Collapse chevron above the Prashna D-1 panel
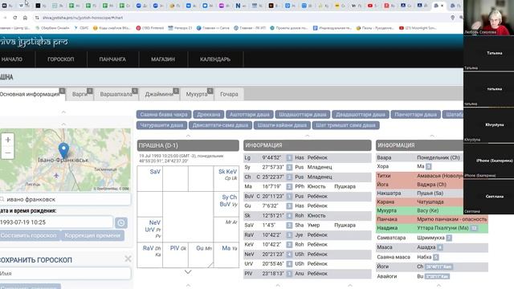This screenshot has height=289, width=514. point(188,136)
